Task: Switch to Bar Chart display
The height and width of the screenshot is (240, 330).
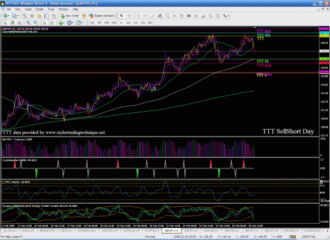Action: point(5,23)
